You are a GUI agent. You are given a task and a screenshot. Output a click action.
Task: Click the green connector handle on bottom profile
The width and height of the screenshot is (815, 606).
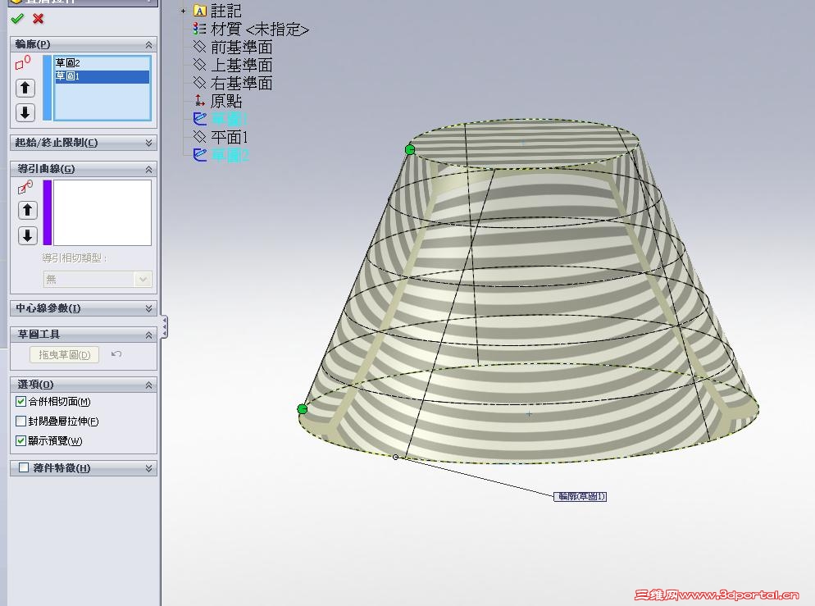point(302,409)
